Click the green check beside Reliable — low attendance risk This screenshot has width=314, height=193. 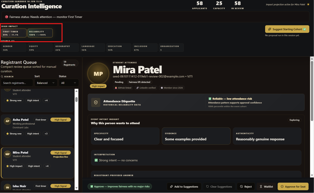210,99
